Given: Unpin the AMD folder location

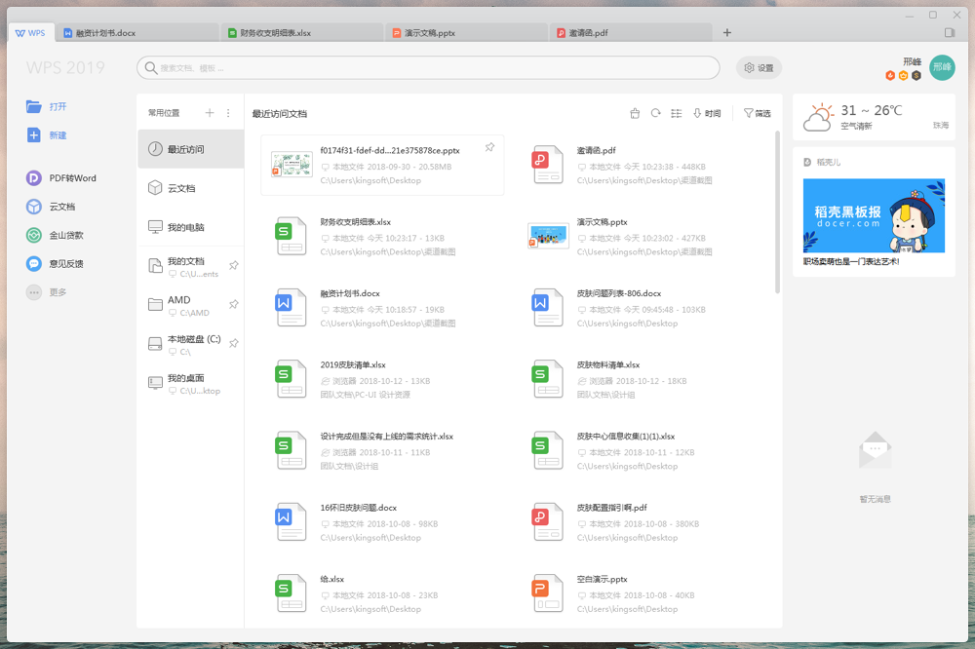Looking at the screenshot, I should [234, 305].
